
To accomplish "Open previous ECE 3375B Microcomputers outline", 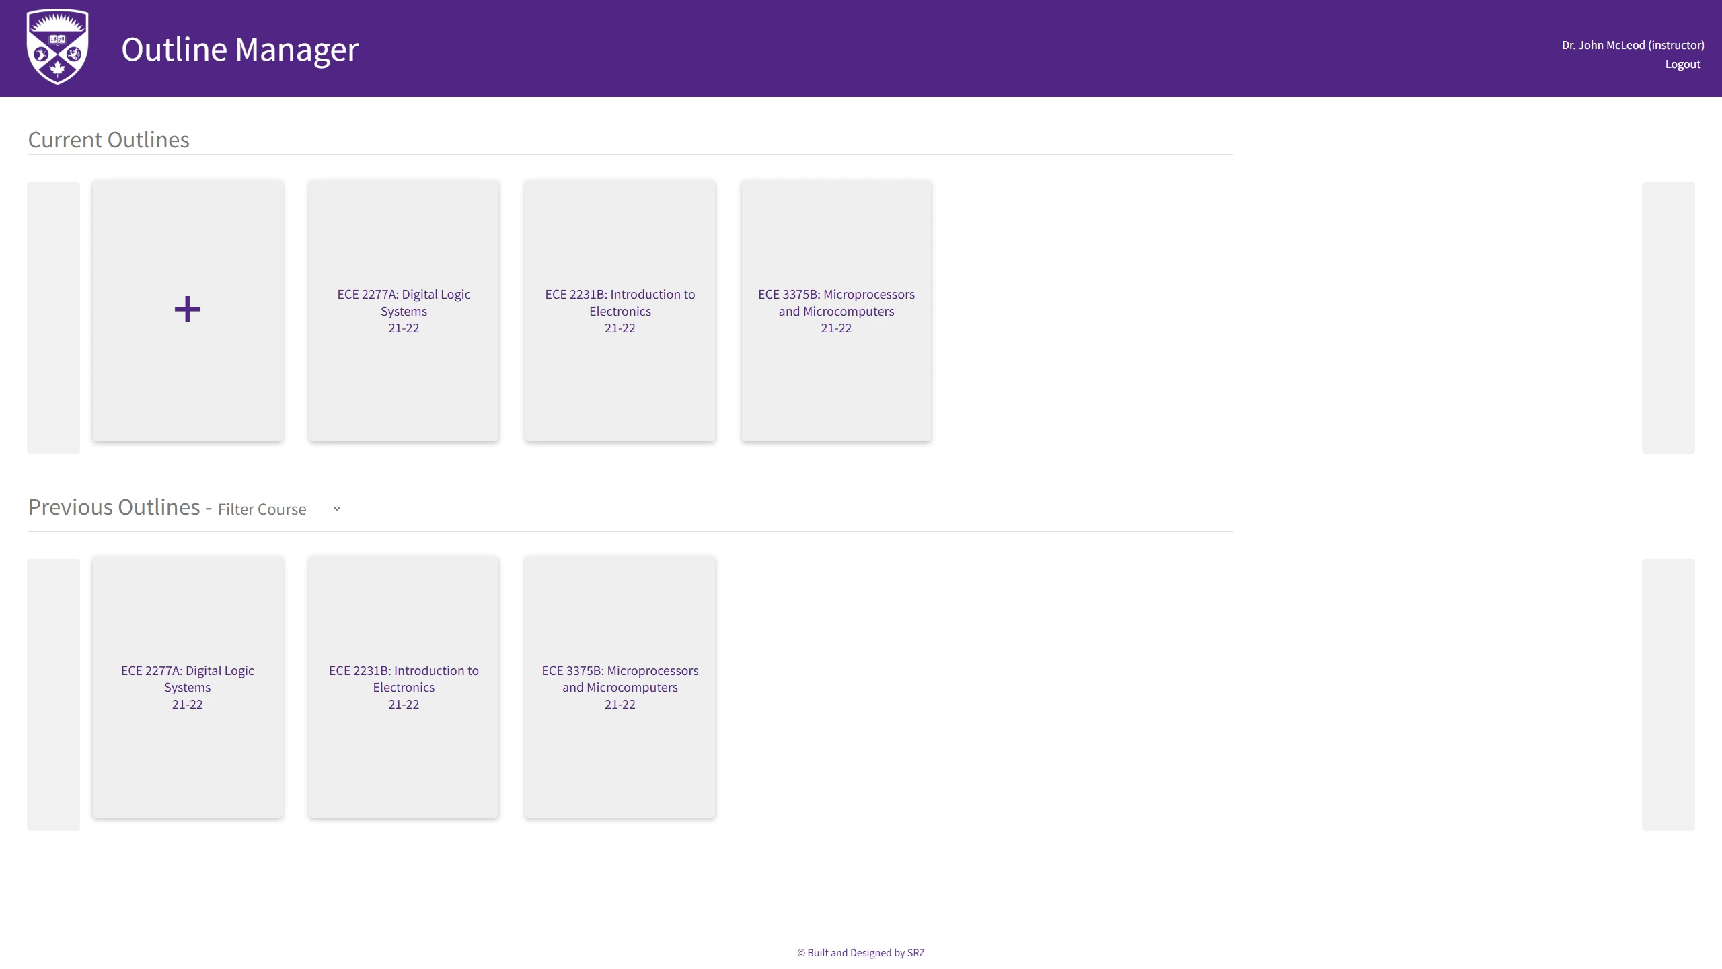I will pos(620,687).
